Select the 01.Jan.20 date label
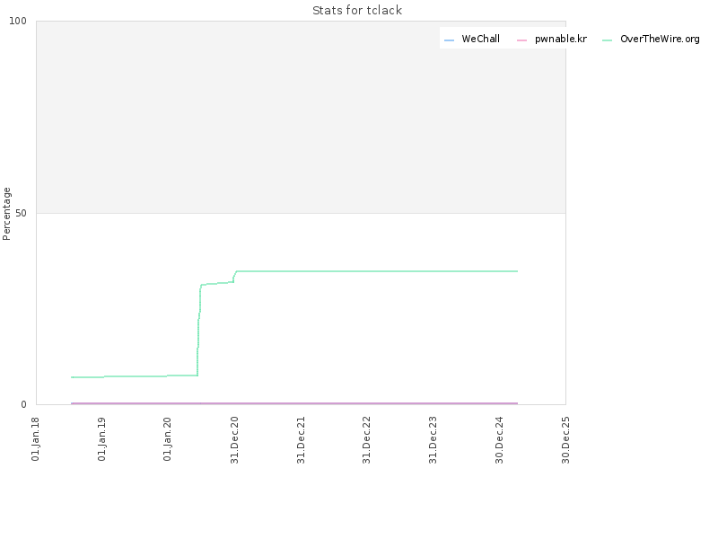Image resolution: width=718 pixels, height=539 pixels. tap(167, 439)
